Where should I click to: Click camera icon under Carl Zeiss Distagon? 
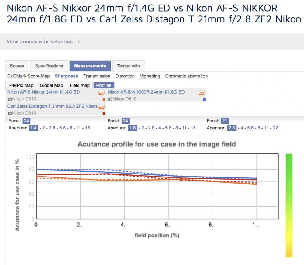(10, 113)
